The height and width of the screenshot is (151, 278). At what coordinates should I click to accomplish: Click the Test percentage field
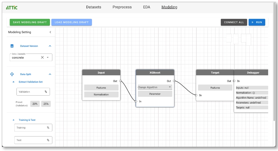(33, 140)
